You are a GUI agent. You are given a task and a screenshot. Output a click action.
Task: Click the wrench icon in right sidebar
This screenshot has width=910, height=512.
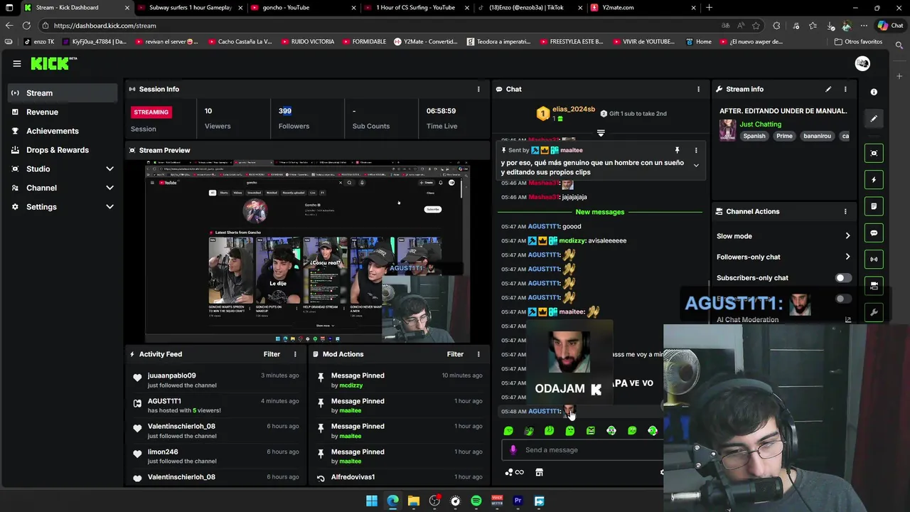coord(874,311)
